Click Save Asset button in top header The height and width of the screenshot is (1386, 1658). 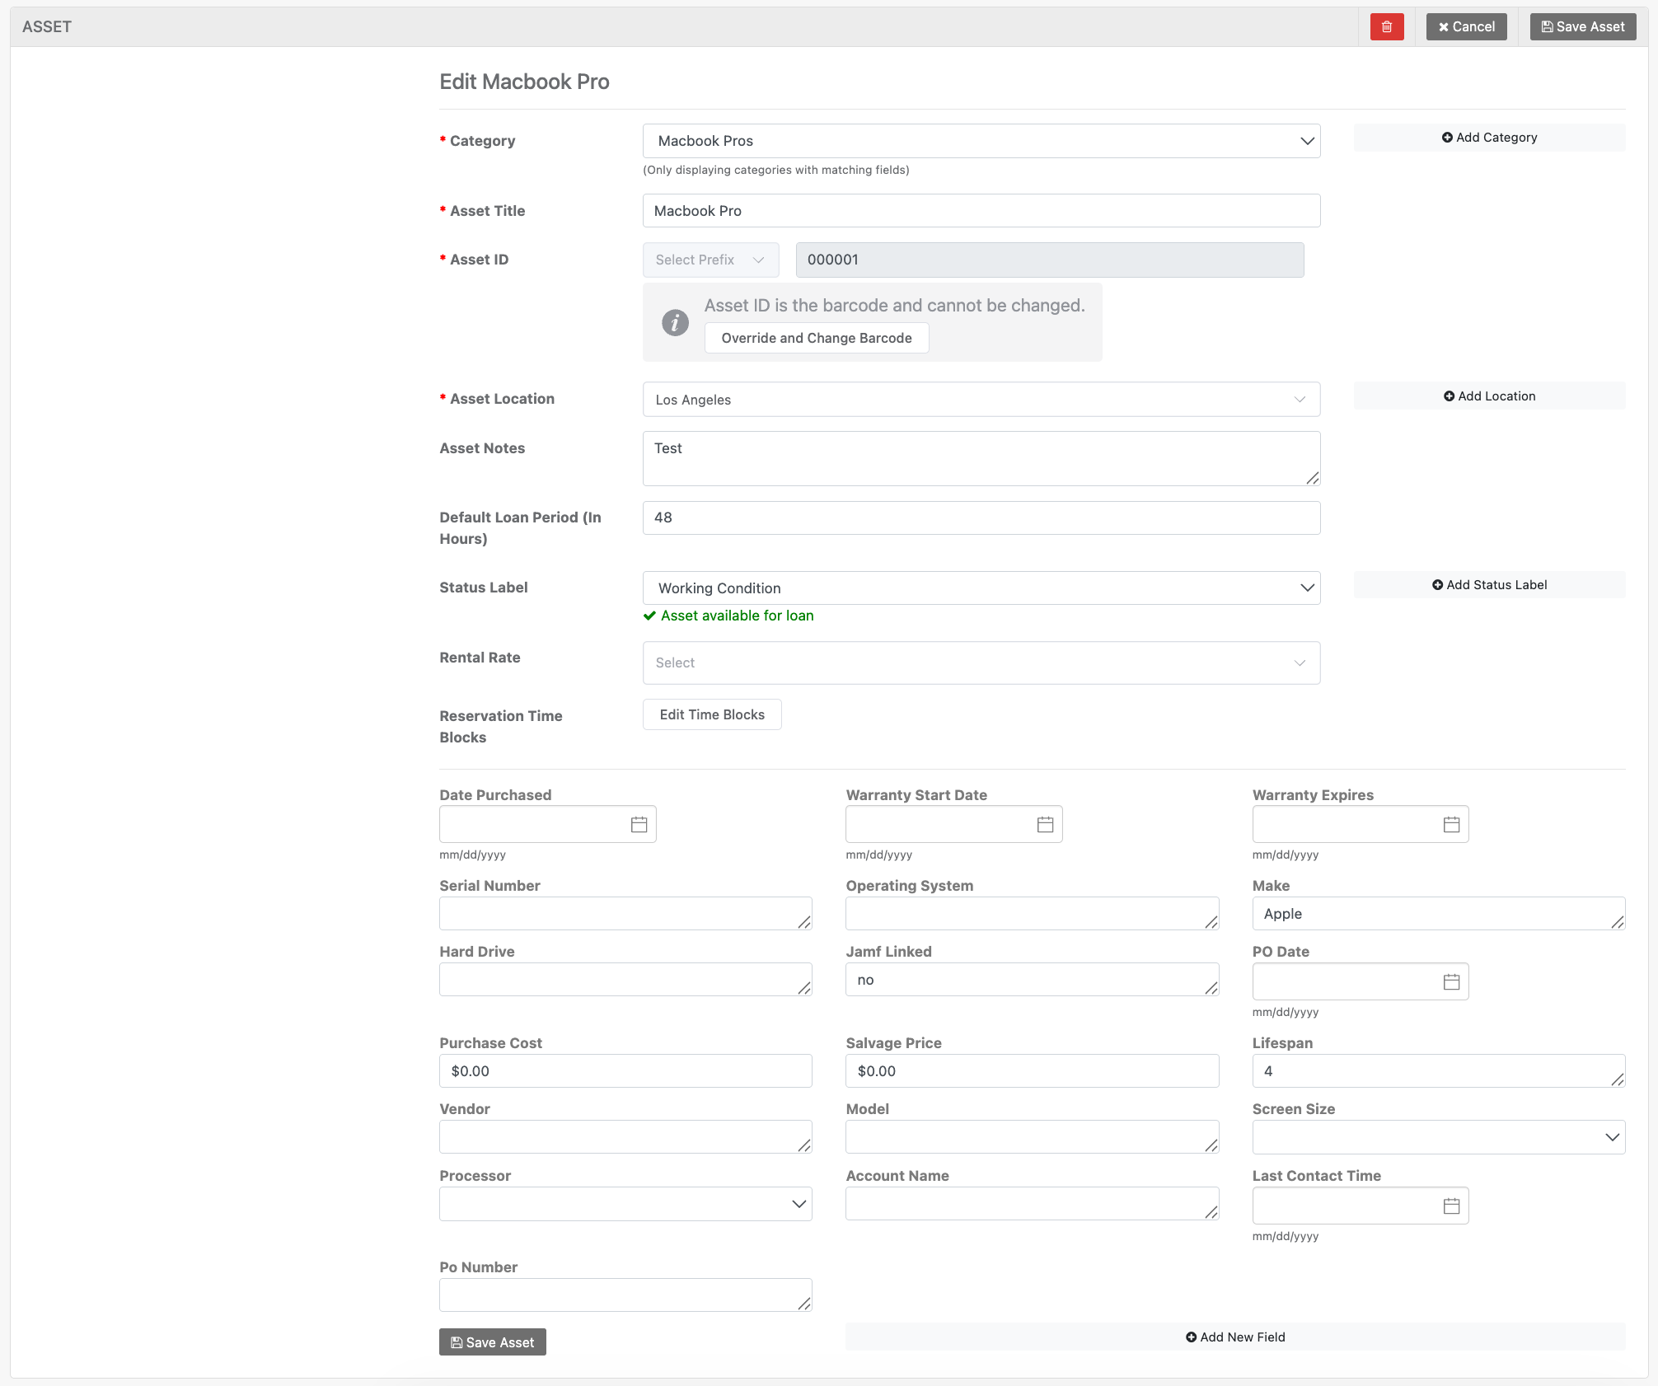pos(1582,26)
